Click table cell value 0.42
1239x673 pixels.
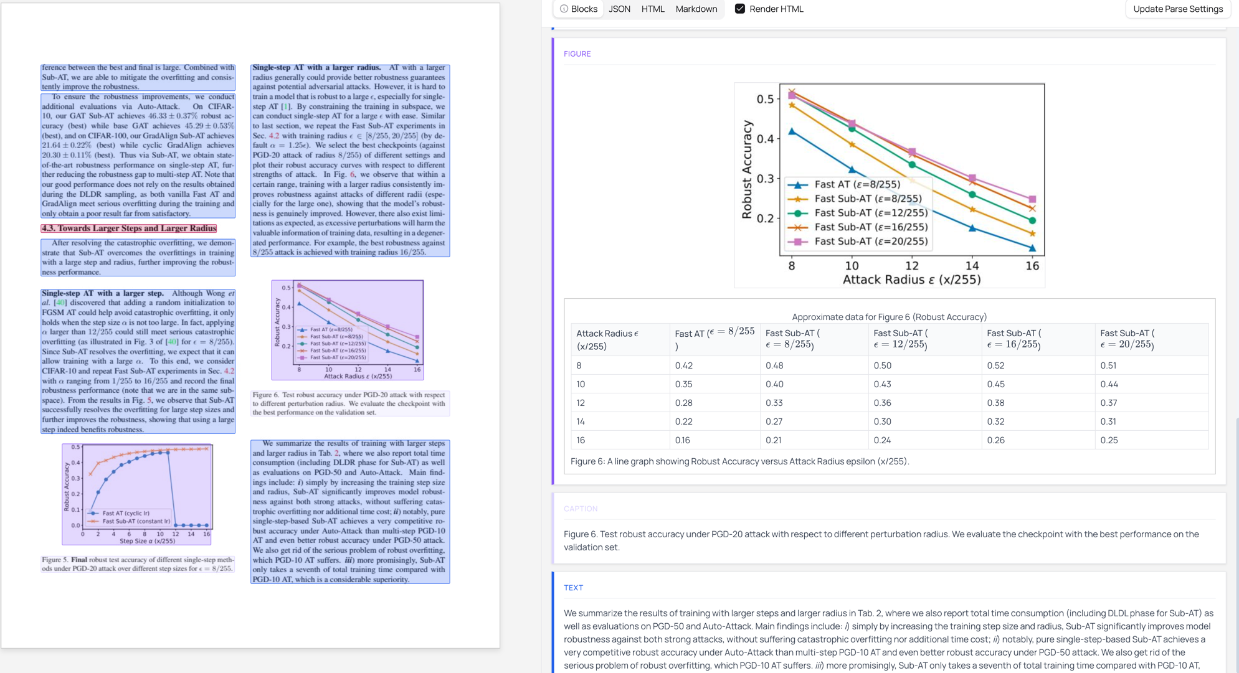tap(683, 365)
